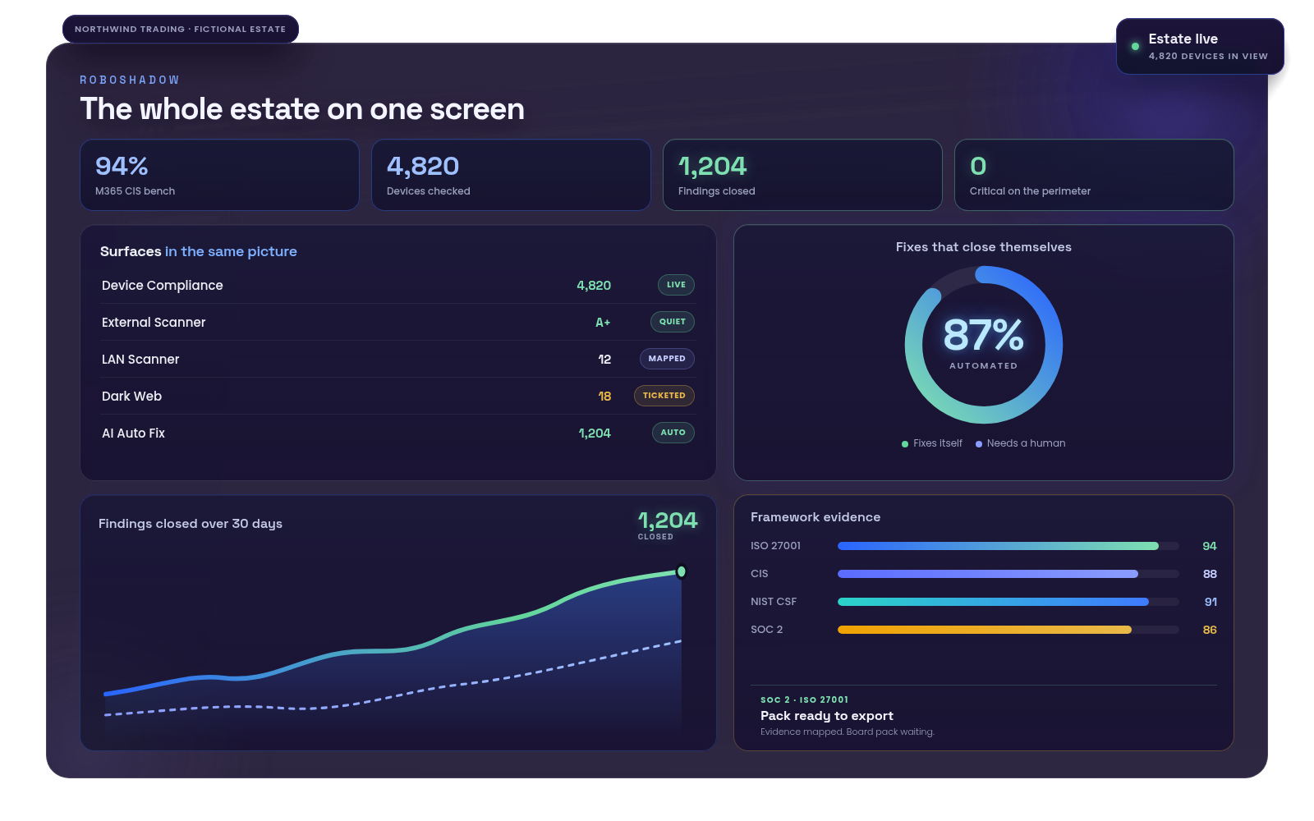1314x821 pixels.
Task: Select the AUTO badge on AI Auto Fix
Action: pyautogui.click(x=673, y=433)
